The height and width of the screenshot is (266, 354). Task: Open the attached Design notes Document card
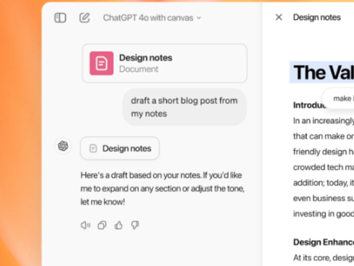point(164,63)
